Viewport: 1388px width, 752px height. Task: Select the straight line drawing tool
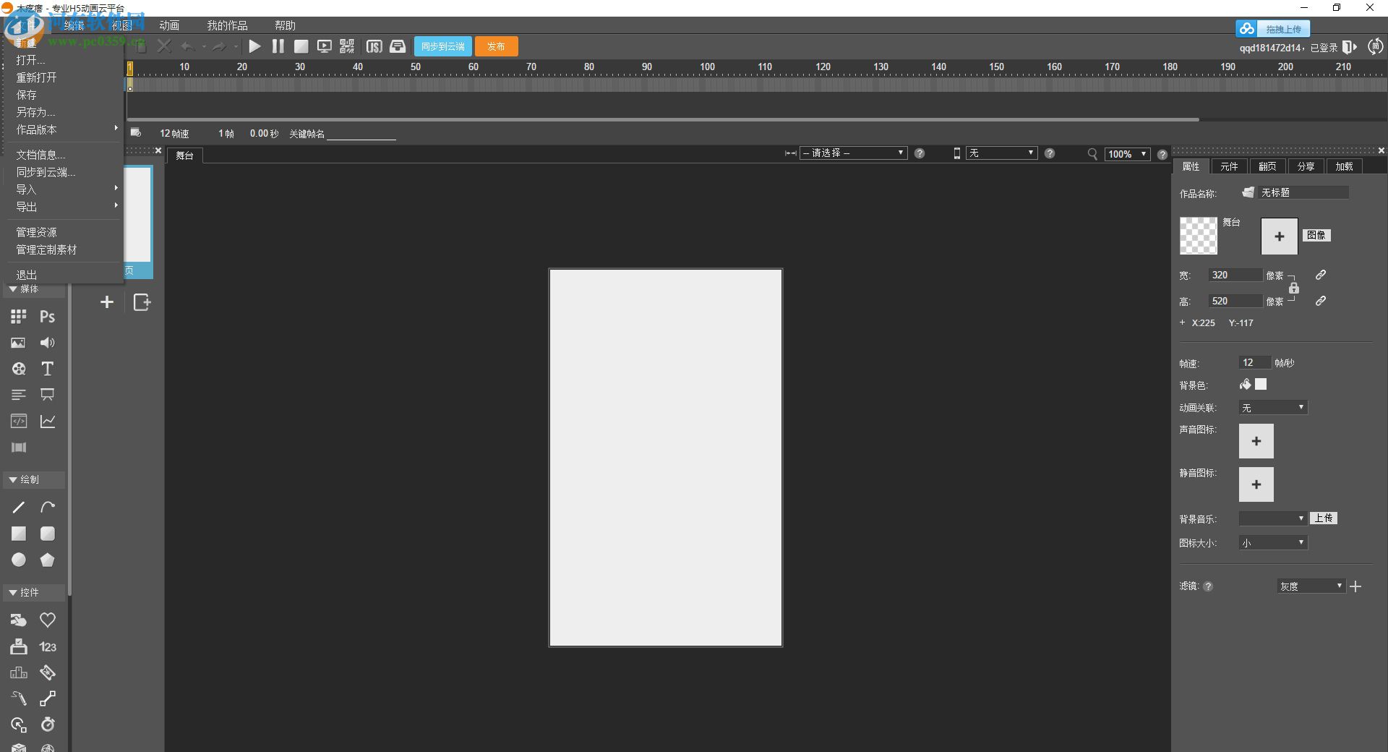pos(19,508)
